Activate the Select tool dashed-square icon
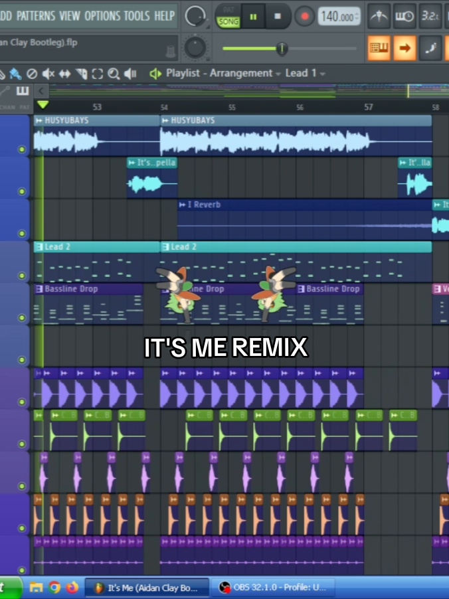Image resolution: width=449 pixels, height=599 pixels. (98, 73)
